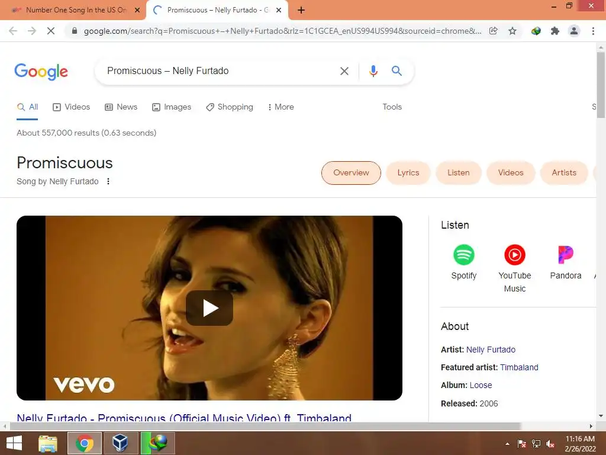Screen dimensions: 606x455
Task: Bookmark this page with the star icon
Action: coord(512,31)
